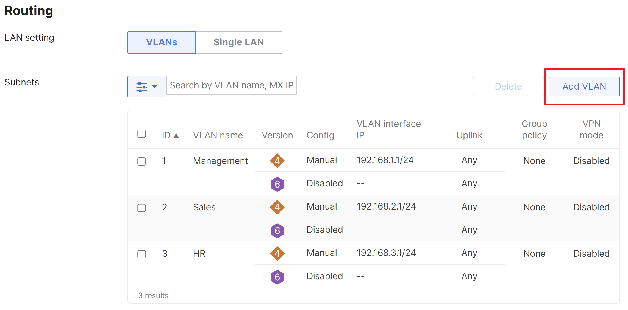The height and width of the screenshot is (310, 628).
Task: Toggle the ID column sort arrow
Action: click(176, 135)
